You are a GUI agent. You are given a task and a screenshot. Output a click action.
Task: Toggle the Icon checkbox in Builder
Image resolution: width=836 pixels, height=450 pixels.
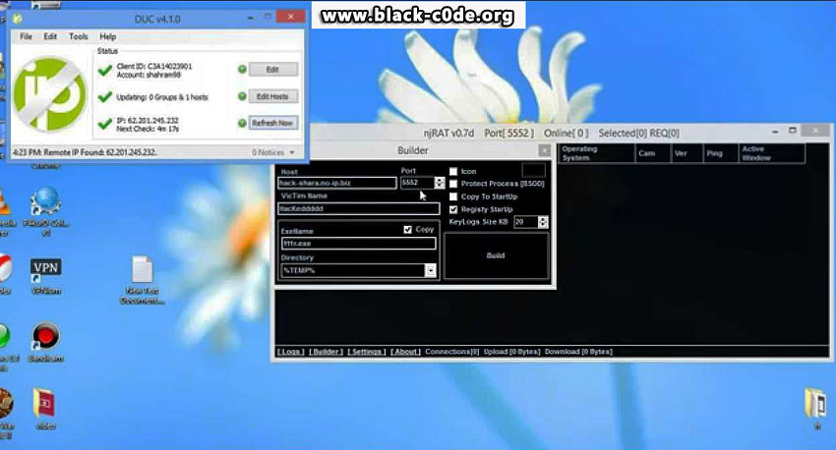453,172
